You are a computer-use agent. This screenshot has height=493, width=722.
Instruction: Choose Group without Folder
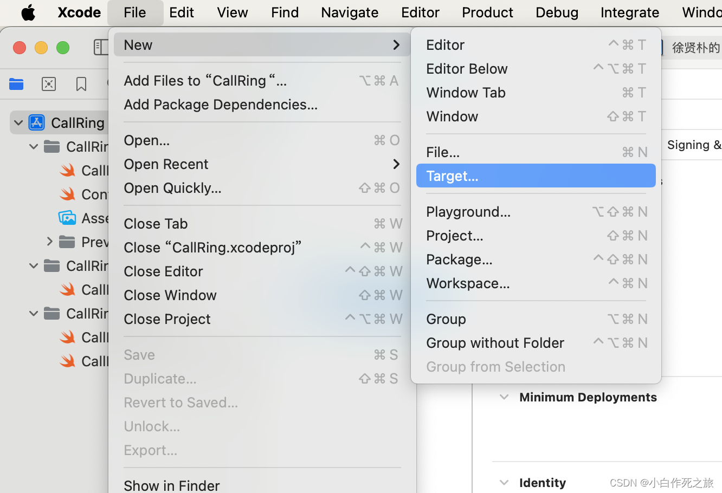tap(536, 343)
